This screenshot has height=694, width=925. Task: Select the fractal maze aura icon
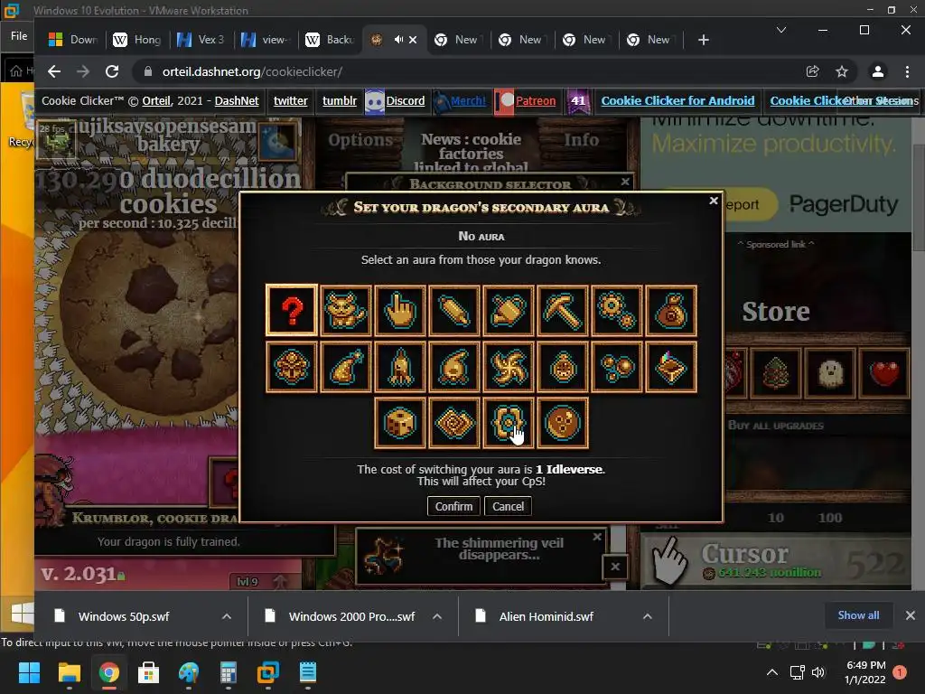[454, 423]
